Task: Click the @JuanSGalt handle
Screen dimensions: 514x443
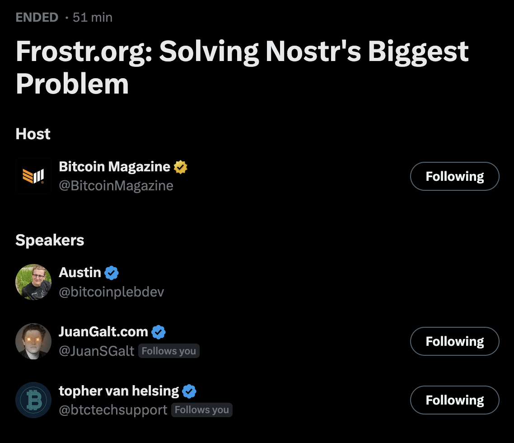Action: [97, 351]
